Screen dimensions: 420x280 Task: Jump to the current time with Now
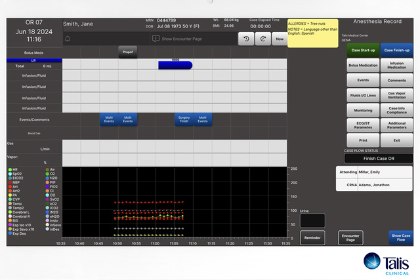pos(280,39)
